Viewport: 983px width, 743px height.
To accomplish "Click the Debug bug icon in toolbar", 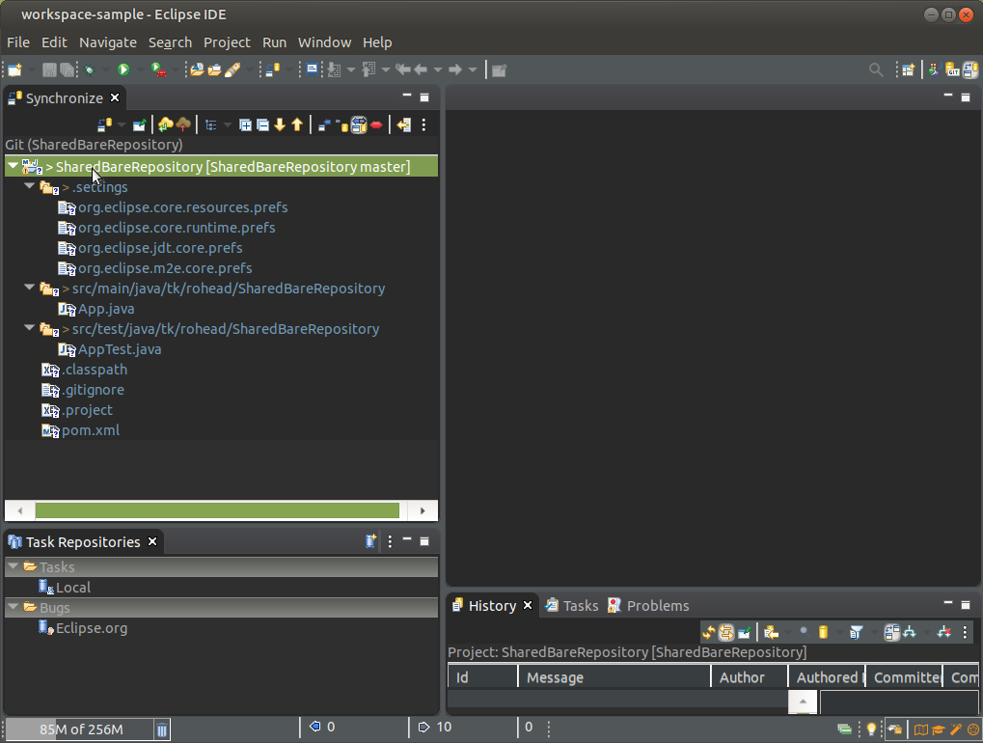I will coord(89,69).
